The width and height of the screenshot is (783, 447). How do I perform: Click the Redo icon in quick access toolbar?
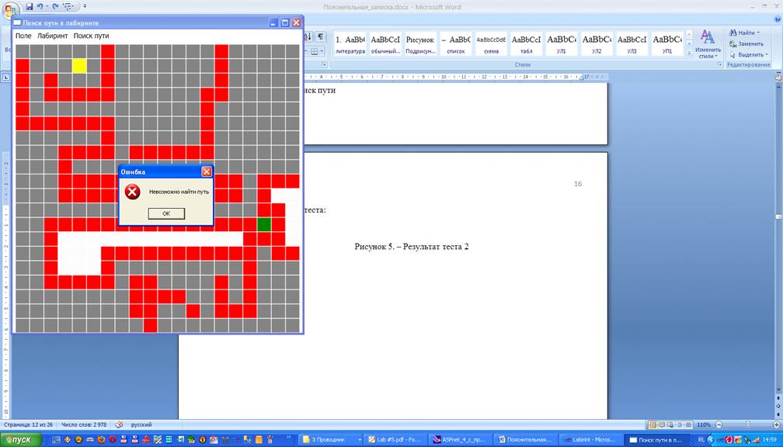(x=56, y=6)
